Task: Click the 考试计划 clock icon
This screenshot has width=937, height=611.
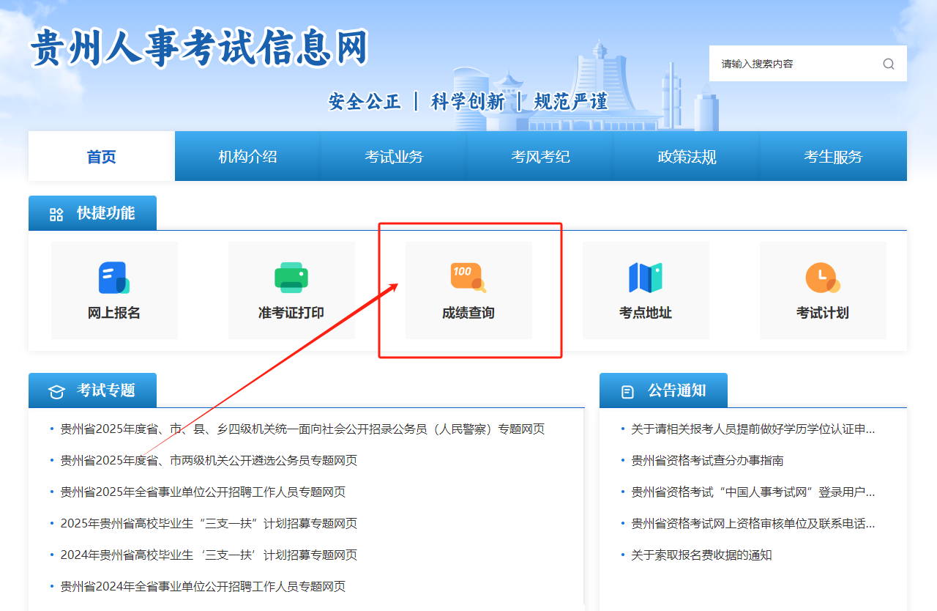Action: pos(822,278)
